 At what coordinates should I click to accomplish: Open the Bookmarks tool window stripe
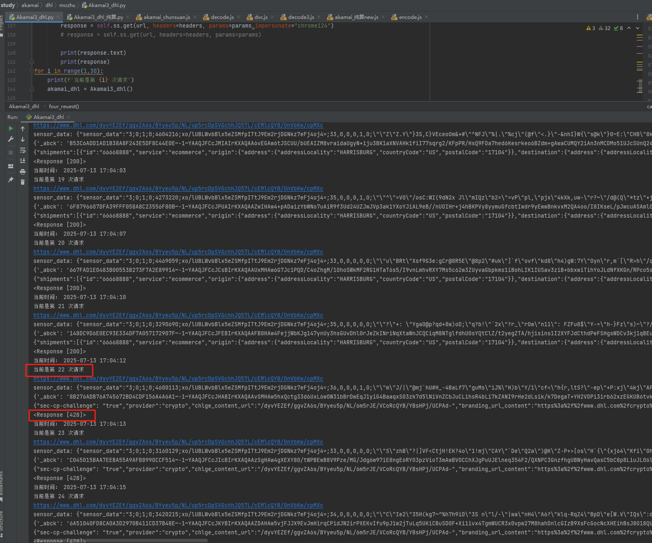pyautogui.click(x=2, y=485)
